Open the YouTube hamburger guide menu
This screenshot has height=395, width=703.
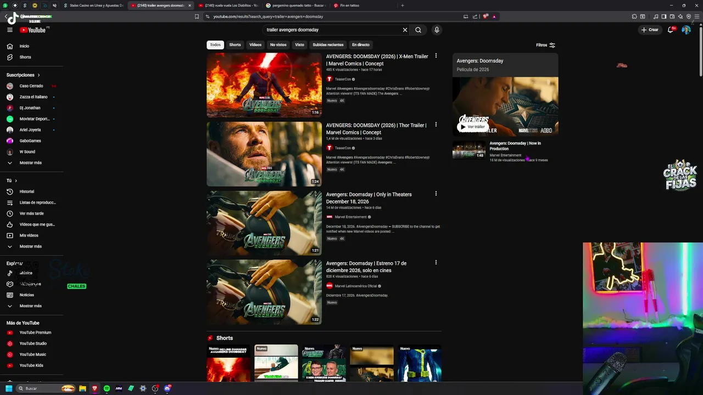10,30
